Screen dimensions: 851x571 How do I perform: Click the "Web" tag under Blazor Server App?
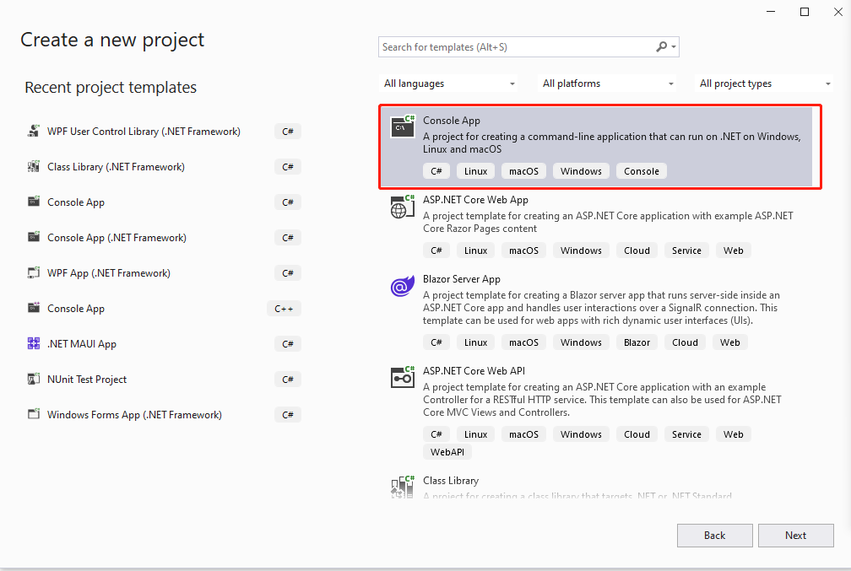point(730,342)
